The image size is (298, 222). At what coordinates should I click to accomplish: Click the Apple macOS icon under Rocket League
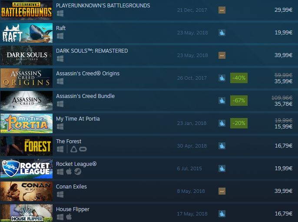point(69,172)
